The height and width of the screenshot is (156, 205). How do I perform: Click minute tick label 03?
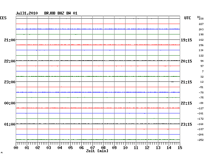[49, 148]
